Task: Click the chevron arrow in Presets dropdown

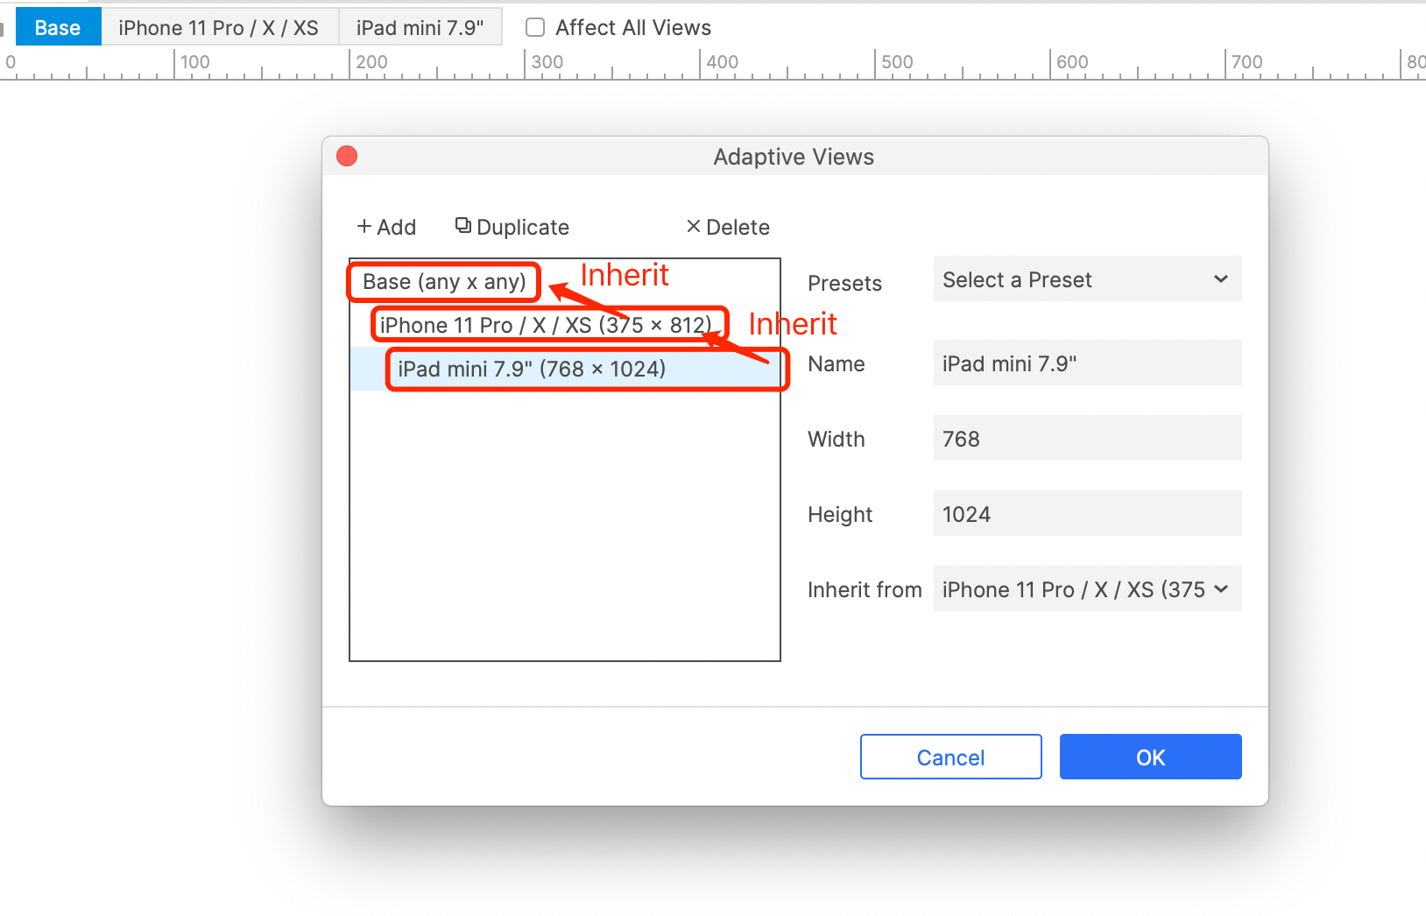Action: tap(1220, 279)
